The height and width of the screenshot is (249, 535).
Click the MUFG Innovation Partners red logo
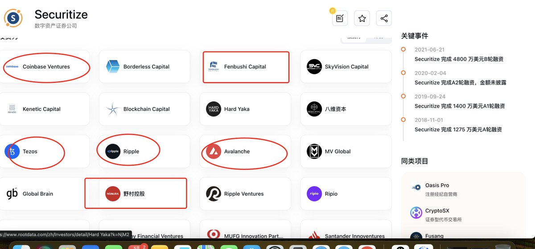click(x=214, y=235)
